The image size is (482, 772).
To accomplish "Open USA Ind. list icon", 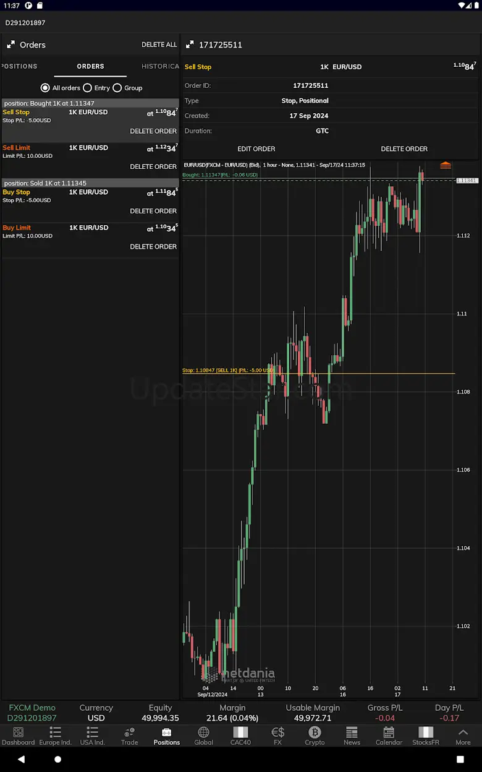I will click(93, 732).
